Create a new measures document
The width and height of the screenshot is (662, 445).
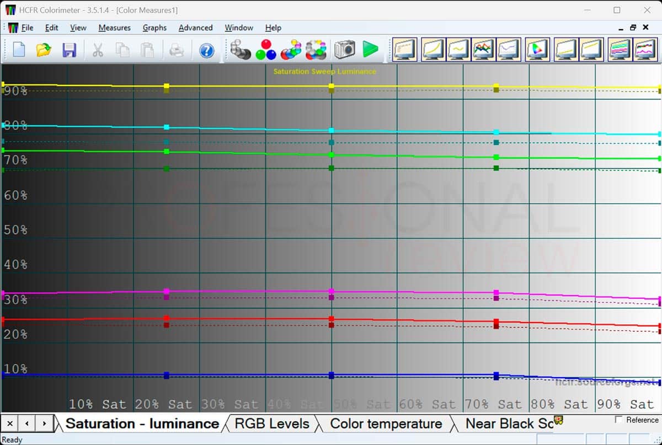click(19, 50)
